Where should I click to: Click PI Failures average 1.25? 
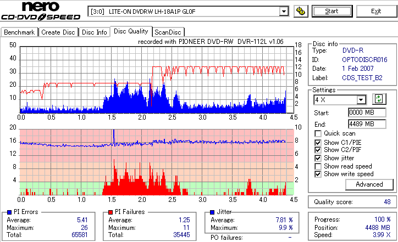[x=184, y=220]
